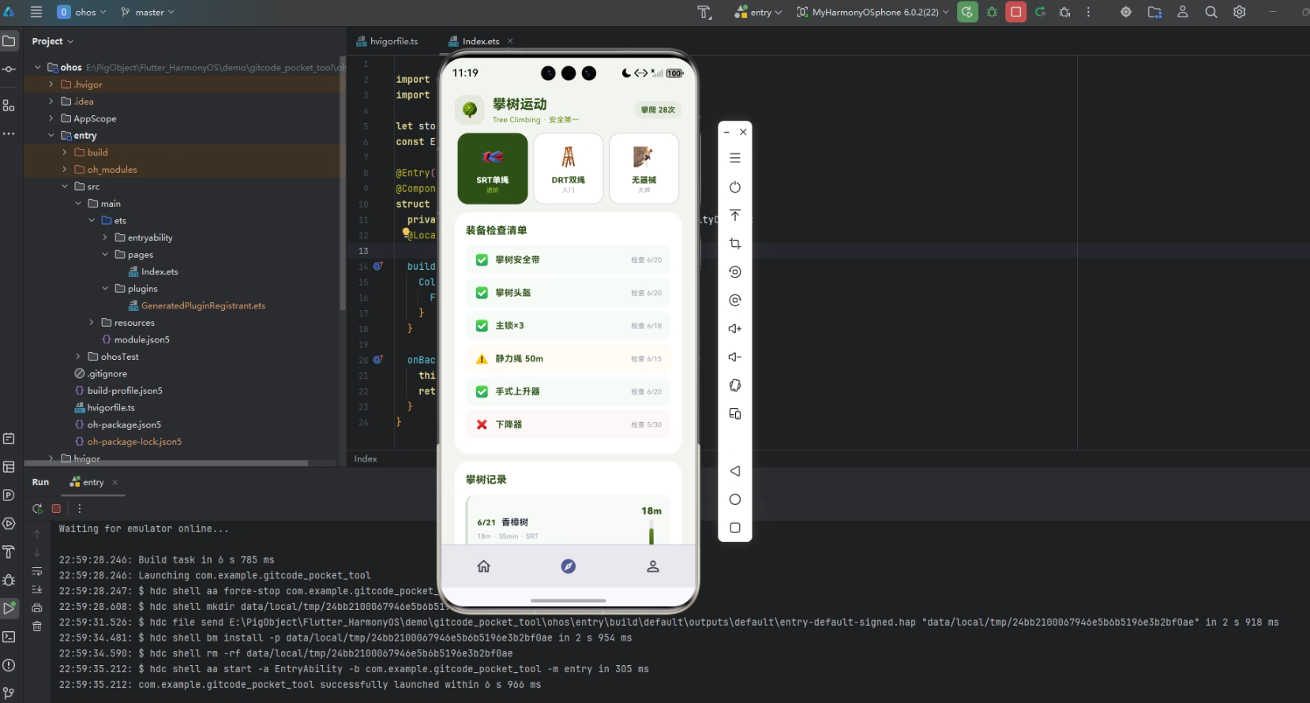Image resolution: width=1310 pixels, height=703 pixels.
Task: Click project tree vertical scrollbar
Action: [x=343, y=183]
